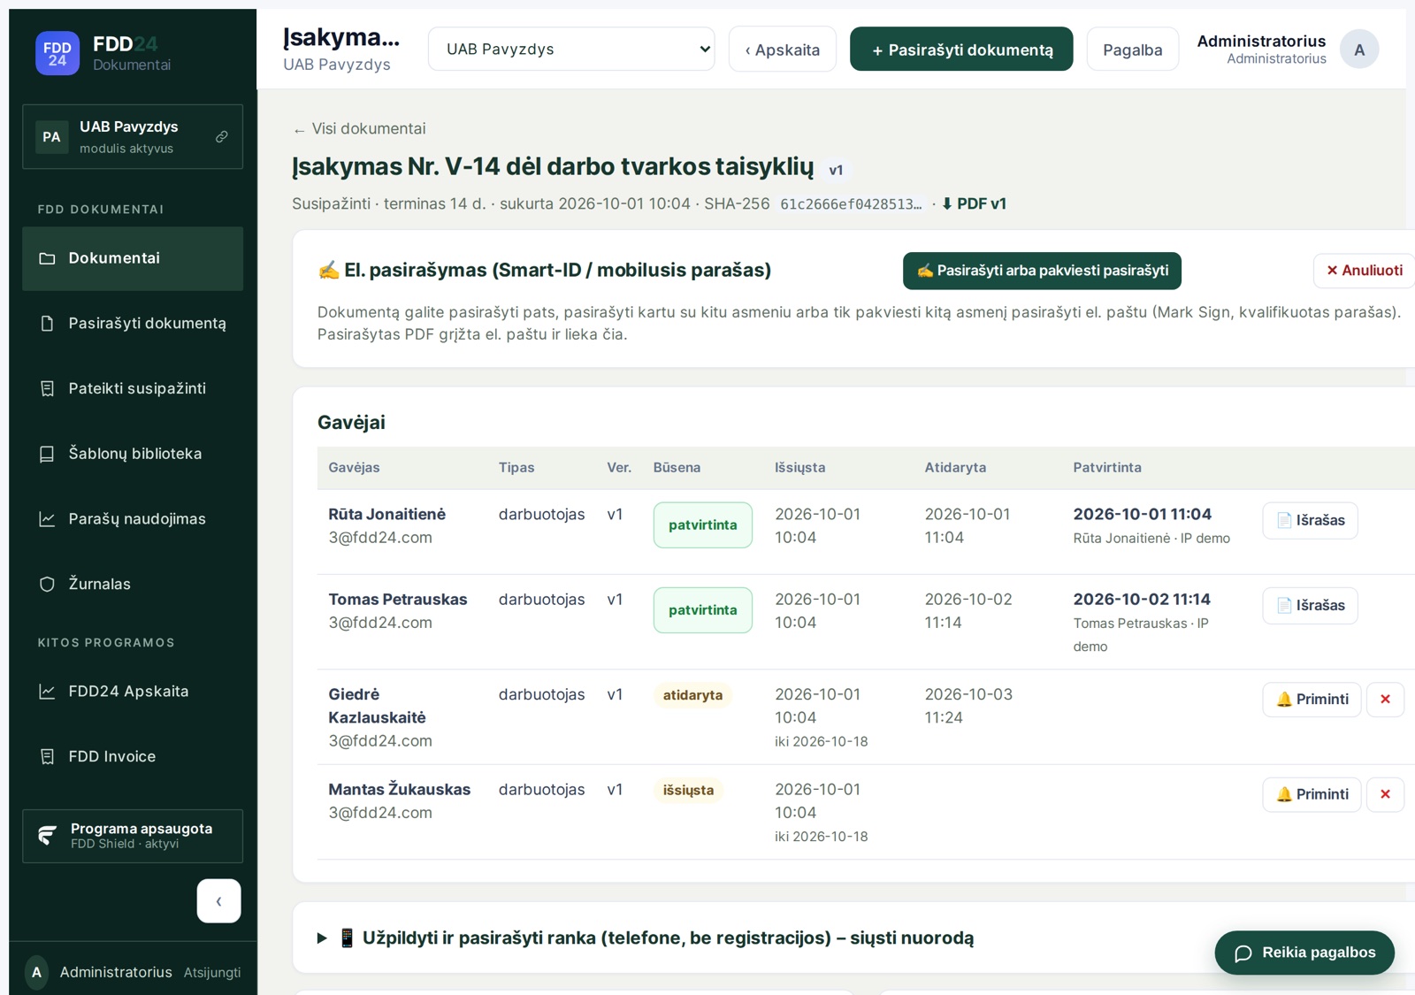Open the UAB Pavyzdys company dropdown
The width and height of the screenshot is (1415, 995).
(x=571, y=49)
